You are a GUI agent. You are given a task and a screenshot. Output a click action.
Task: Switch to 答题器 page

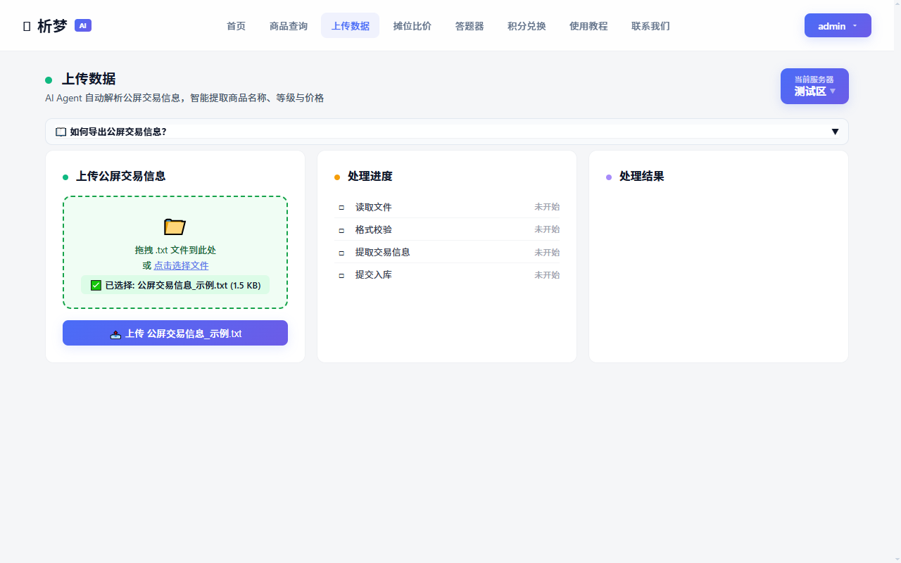pyautogui.click(x=470, y=26)
